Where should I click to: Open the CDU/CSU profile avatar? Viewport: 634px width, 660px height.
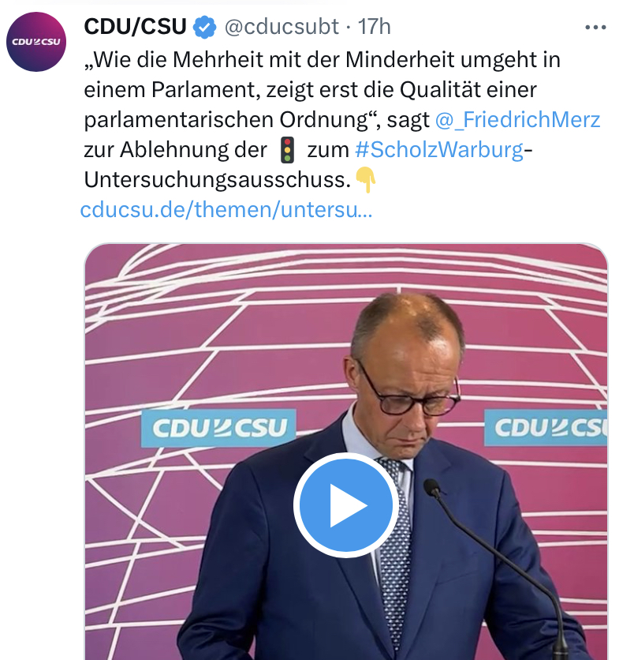coord(36,42)
